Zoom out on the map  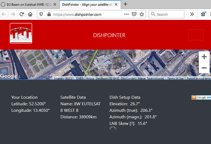204,68
